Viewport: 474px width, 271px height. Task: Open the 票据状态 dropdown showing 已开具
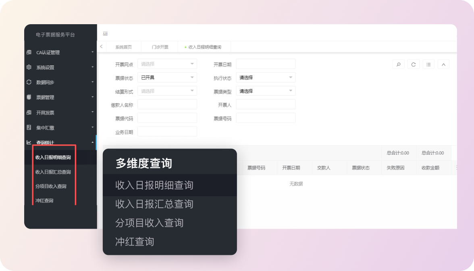point(167,77)
